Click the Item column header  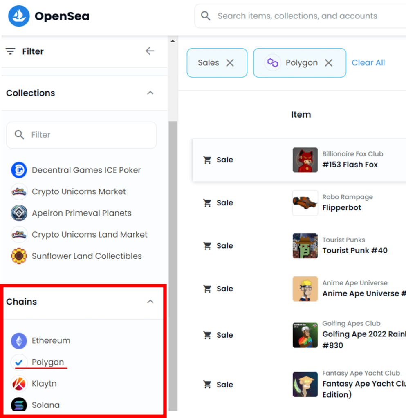[301, 115]
